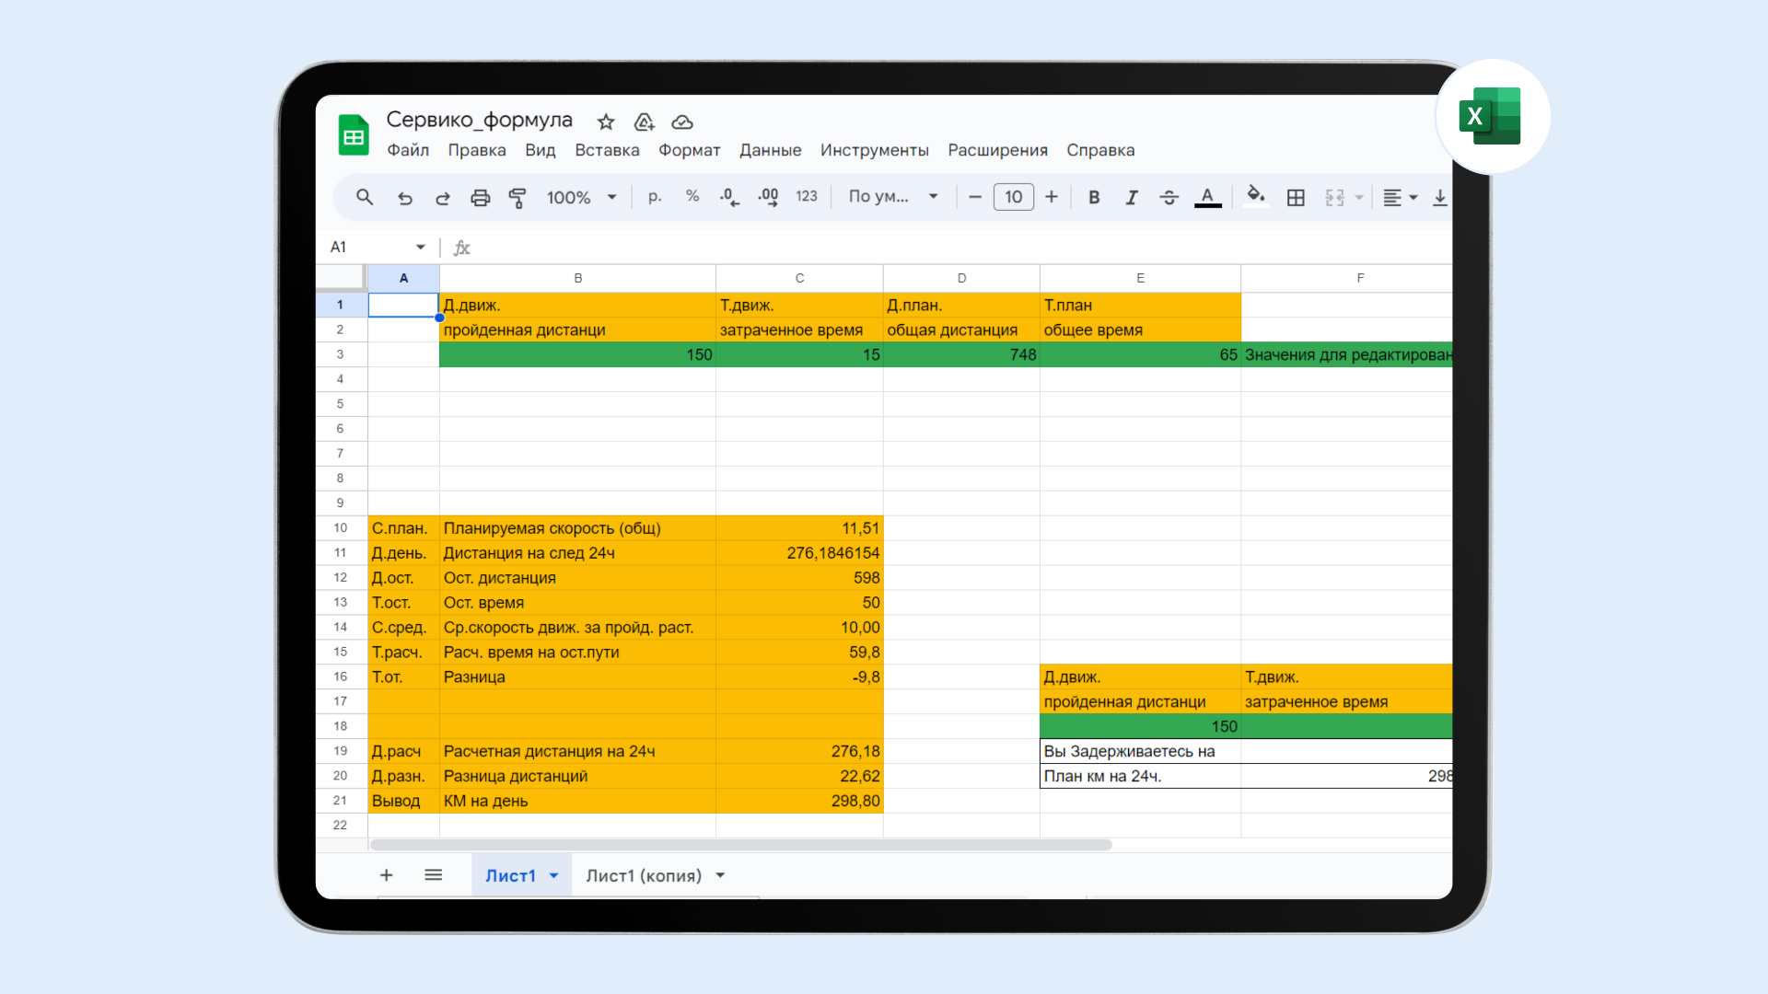Screen dimensions: 1768x994
Task: Select cell 'Планируемая скорость (общ)'
Action: (x=577, y=527)
